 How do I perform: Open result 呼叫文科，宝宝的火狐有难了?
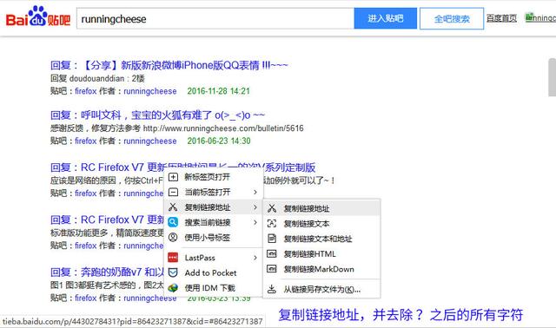(157, 115)
